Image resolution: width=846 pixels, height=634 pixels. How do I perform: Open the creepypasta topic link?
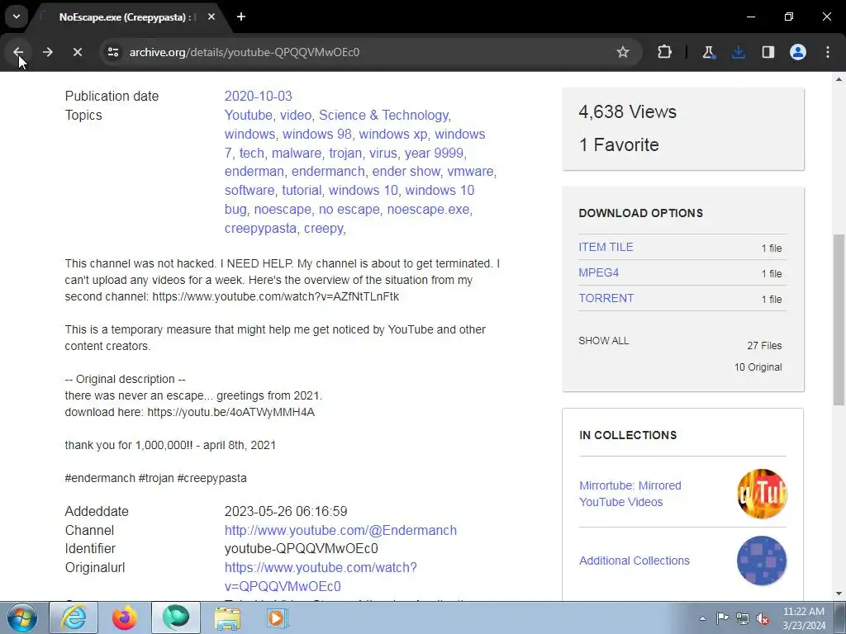point(260,228)
